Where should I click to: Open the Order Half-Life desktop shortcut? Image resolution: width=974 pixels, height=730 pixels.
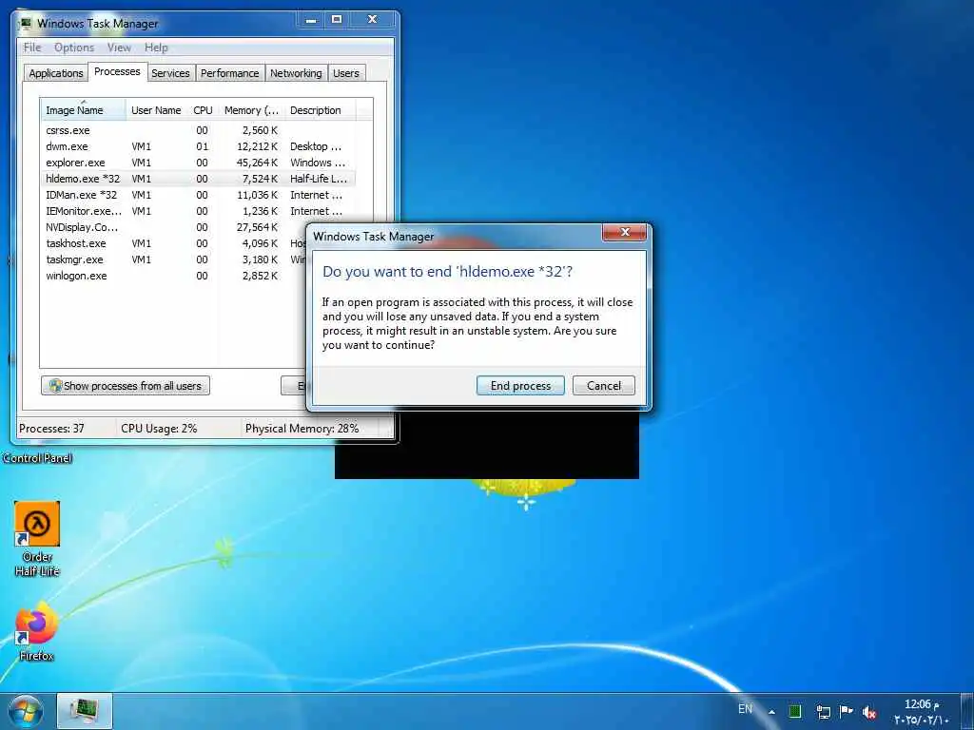coord(37,539)
